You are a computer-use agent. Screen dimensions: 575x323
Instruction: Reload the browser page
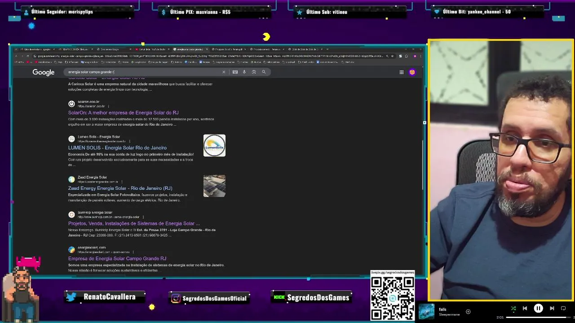(x=28, y=56)
